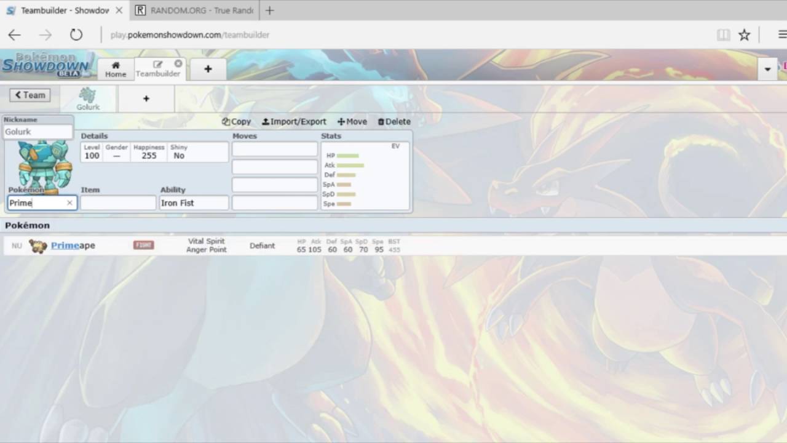The width and height of the screenshot is (787, 443).
Task: Delete the current Pokémon set
Action: pos(394,122)
